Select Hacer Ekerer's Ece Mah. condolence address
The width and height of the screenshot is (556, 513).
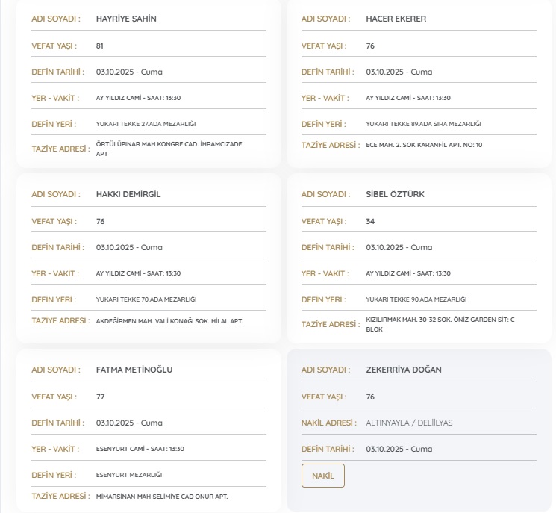(424, 145)
